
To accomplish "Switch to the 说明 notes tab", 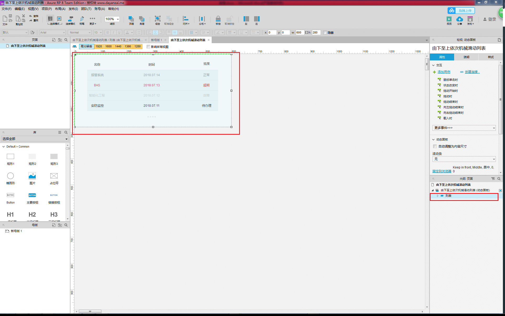I will pyautogui.click(x=466, y=57).
